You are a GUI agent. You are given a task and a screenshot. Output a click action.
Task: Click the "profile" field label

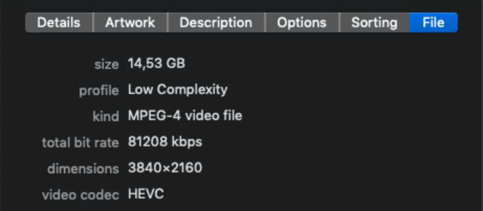click(x=99, y=90)
